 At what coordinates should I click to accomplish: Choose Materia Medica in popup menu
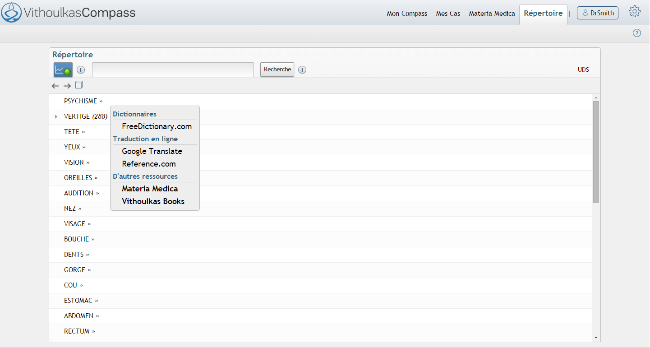click(x=150, y=189)
